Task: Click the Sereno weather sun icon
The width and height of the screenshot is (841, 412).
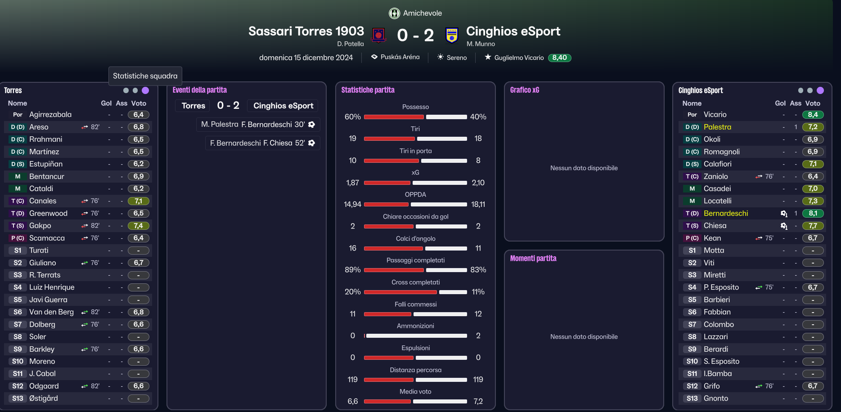Action: pyautogui.click(x=441, y=57)
